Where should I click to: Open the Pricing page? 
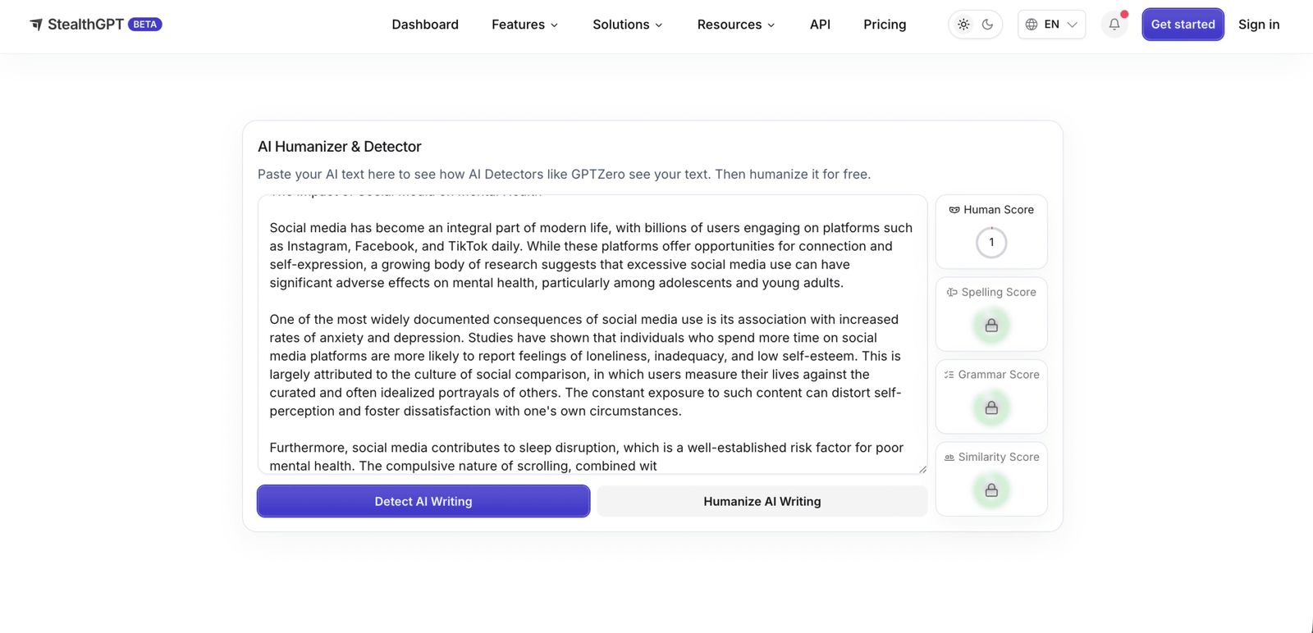(x=885, y=25)
